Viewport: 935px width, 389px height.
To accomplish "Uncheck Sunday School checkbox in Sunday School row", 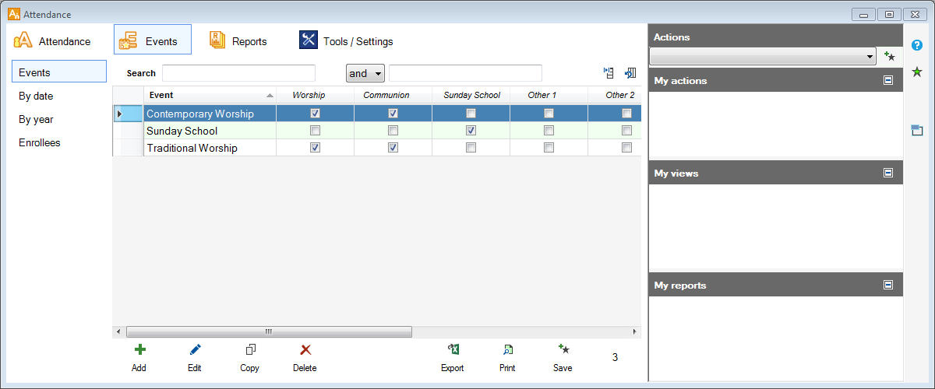I will click(471, 131).
